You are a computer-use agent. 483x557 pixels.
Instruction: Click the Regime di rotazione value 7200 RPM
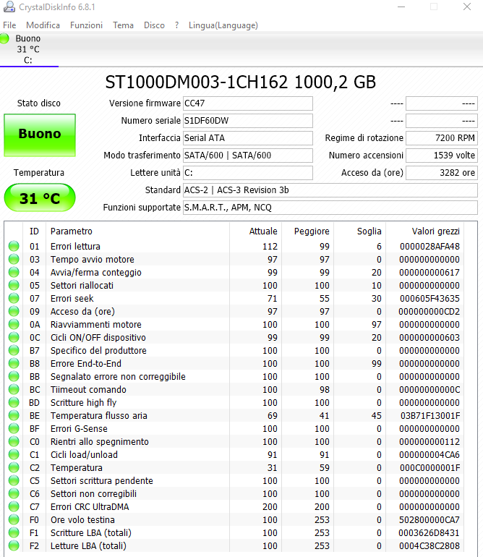click(442, 138)
